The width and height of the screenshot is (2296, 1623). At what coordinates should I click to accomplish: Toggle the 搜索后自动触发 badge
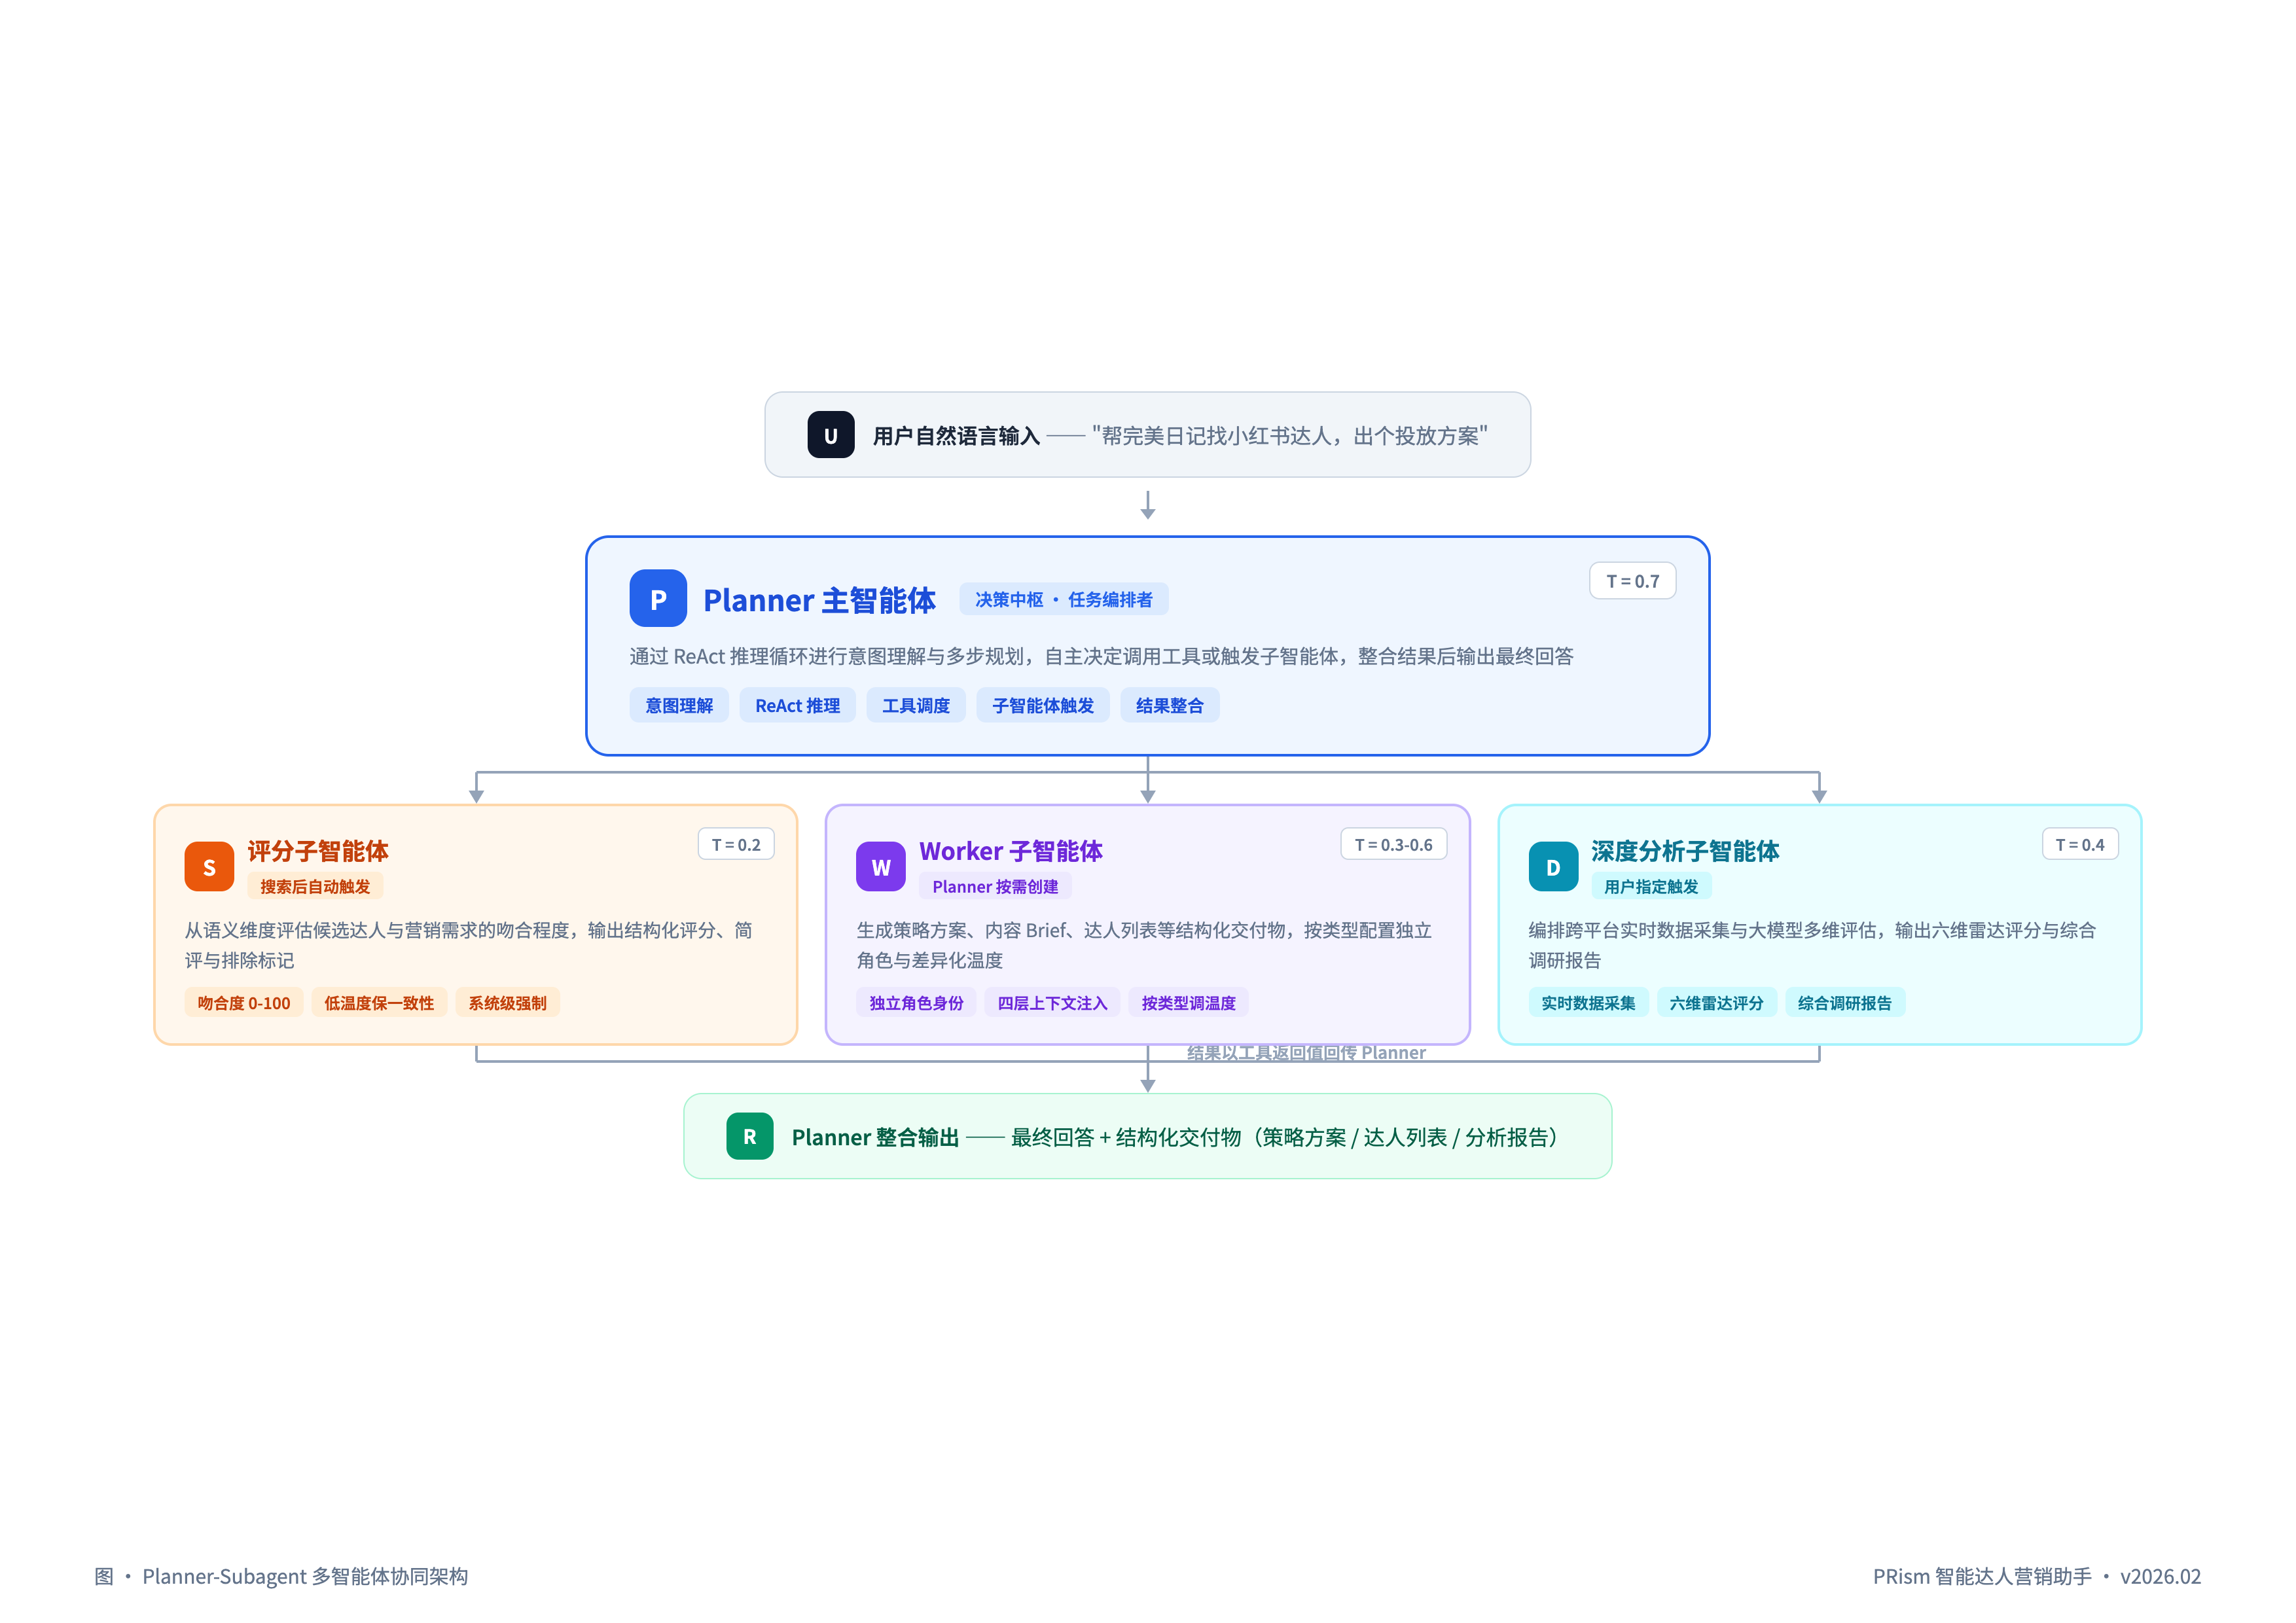click(315, 886)
